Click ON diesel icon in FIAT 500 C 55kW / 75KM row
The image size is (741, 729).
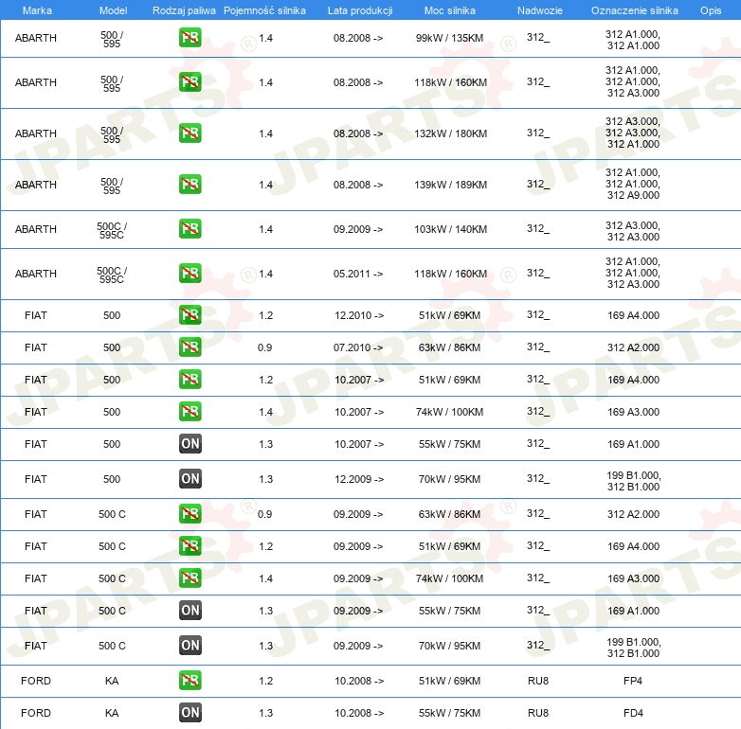coord(190,610)
